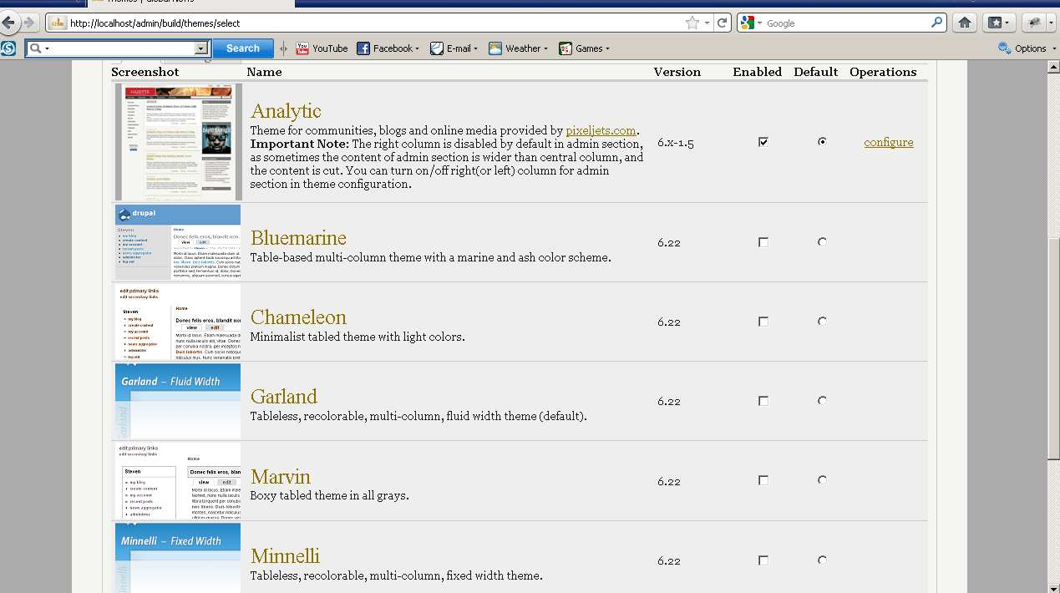This screenshot has height=593, width=1060.
Task: Click the browser Back arrow button
Action: tap(8, 23)
